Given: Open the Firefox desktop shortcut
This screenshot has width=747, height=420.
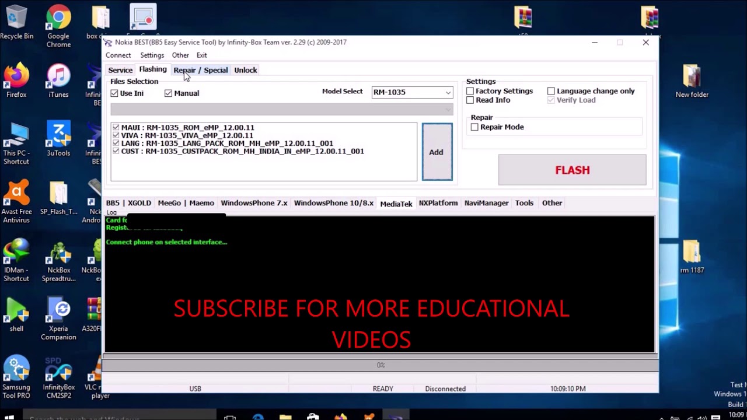Looking at the screenshot, I should [x=16, y=80].
